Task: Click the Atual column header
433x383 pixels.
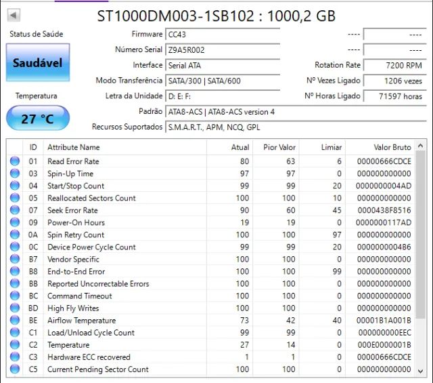Action: (229, 147)
